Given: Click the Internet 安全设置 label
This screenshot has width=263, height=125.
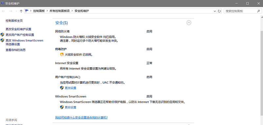Looking at the screenshot, I should [x=67, y=63].
